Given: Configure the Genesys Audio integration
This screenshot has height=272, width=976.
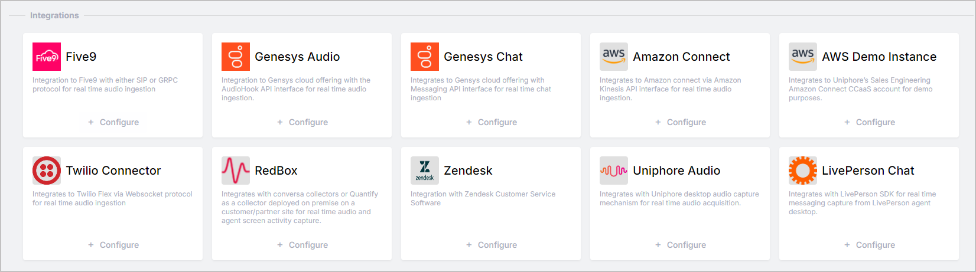Looking at the screenshot, I should (302, 122).
